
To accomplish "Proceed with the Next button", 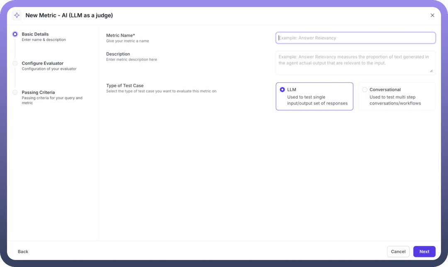I will tap(424, 252).
